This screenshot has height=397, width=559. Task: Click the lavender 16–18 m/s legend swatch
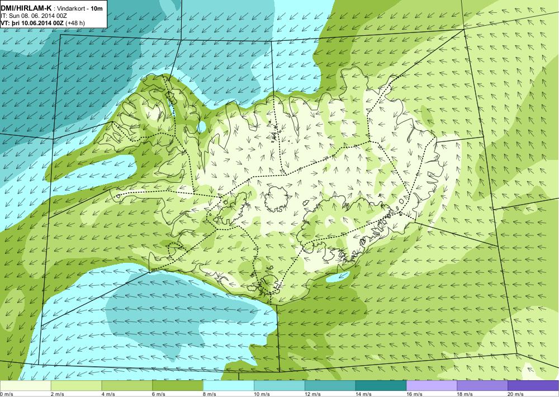[x=432, y=386]
